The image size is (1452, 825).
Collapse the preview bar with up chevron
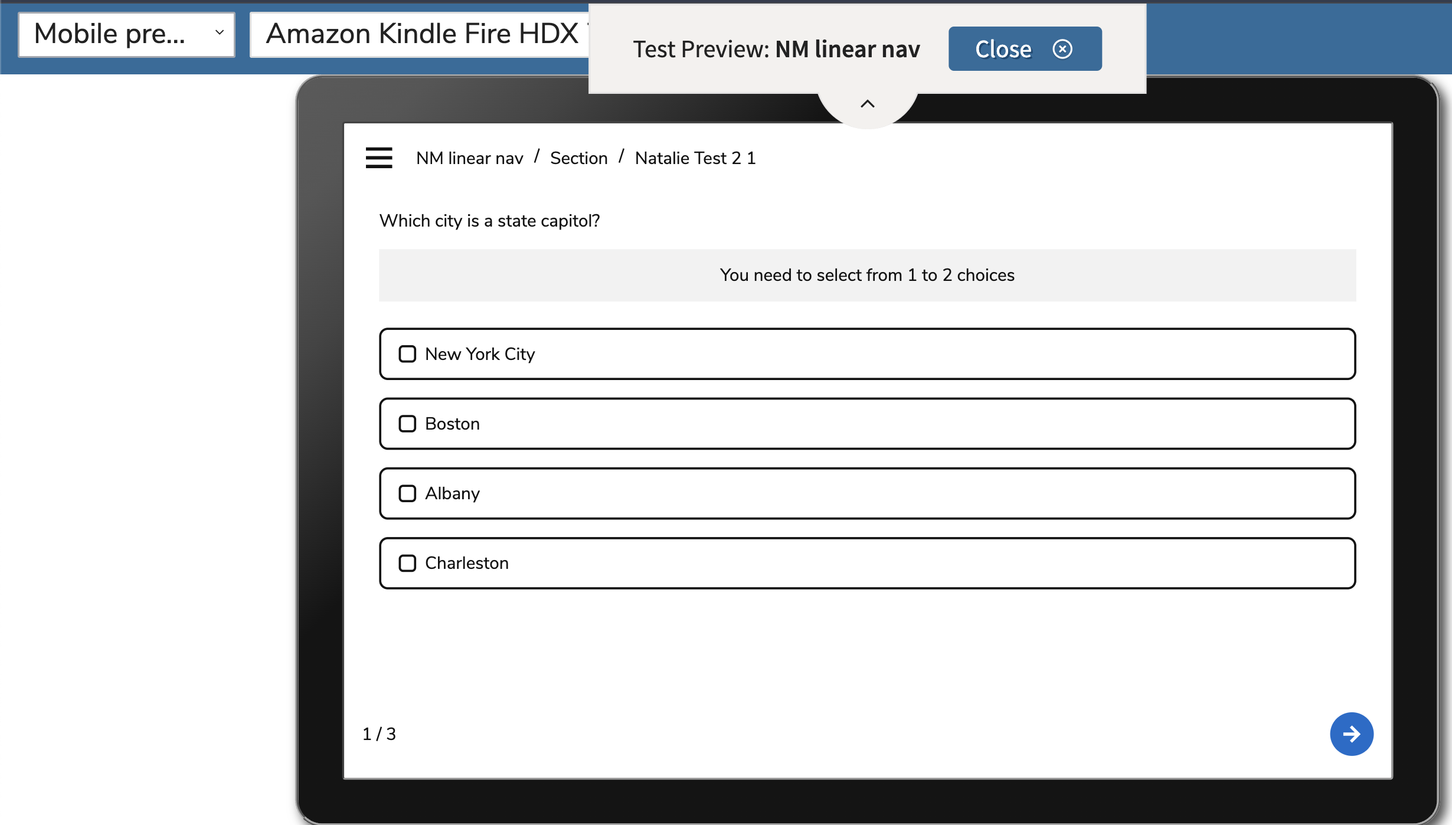point(867,104)
